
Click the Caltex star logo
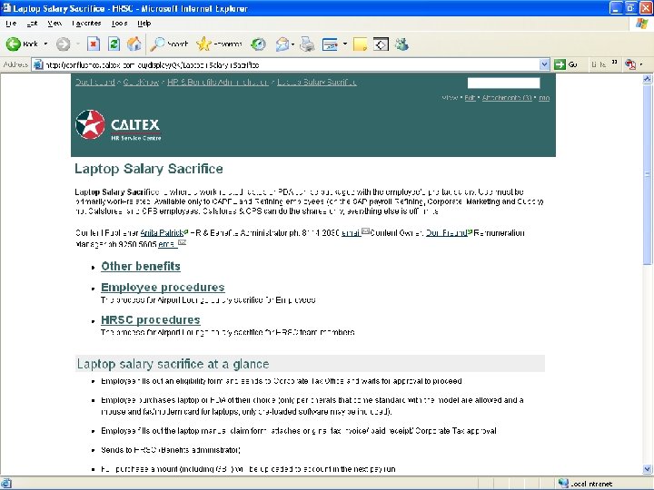click(x=90, y=124)
